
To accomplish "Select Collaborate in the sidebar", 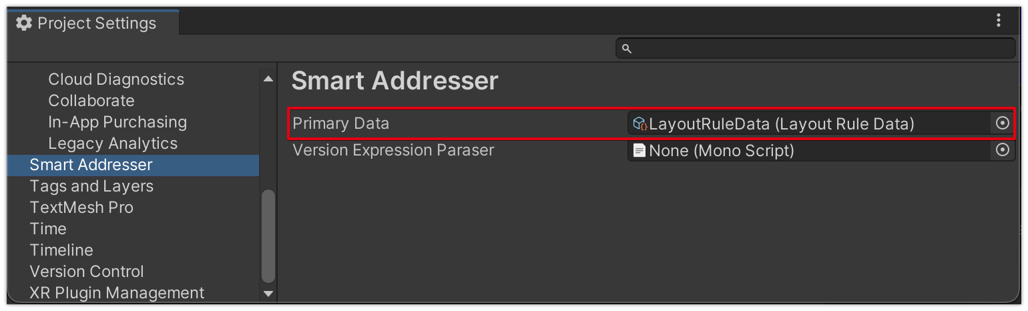I will pos(91,101).
